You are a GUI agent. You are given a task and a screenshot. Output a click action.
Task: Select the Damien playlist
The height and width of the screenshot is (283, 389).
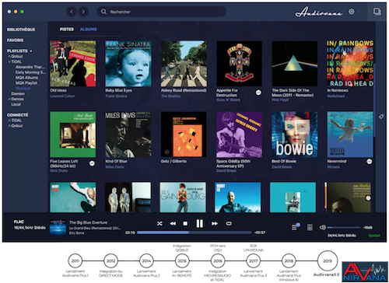coord(18,93)
